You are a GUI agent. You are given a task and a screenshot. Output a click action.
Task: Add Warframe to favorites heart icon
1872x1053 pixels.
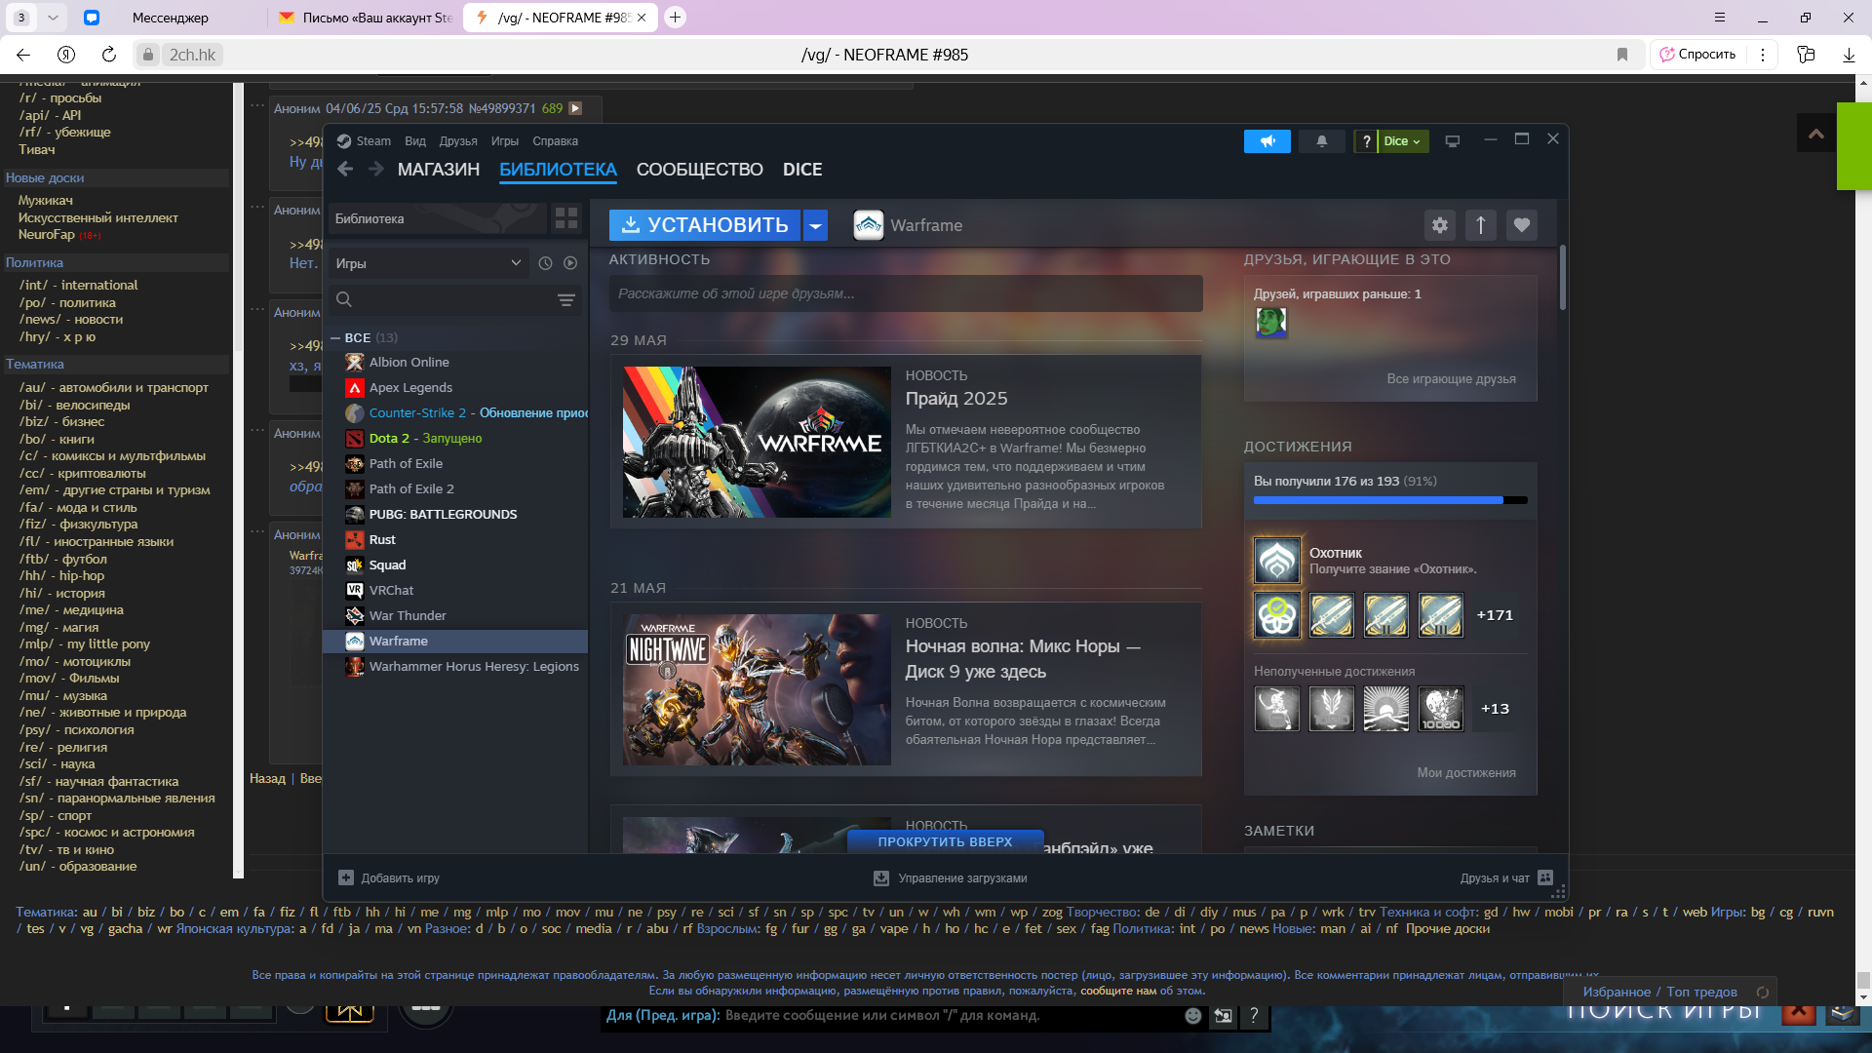1522,225
